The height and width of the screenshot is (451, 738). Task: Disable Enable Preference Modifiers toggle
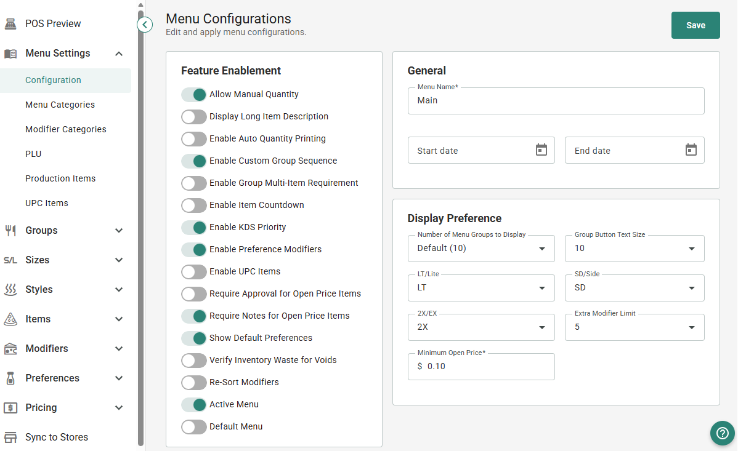(194, 249)
